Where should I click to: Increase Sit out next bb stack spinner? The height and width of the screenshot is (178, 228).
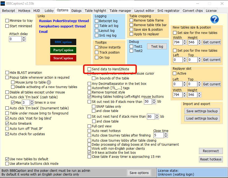[154, 100]
